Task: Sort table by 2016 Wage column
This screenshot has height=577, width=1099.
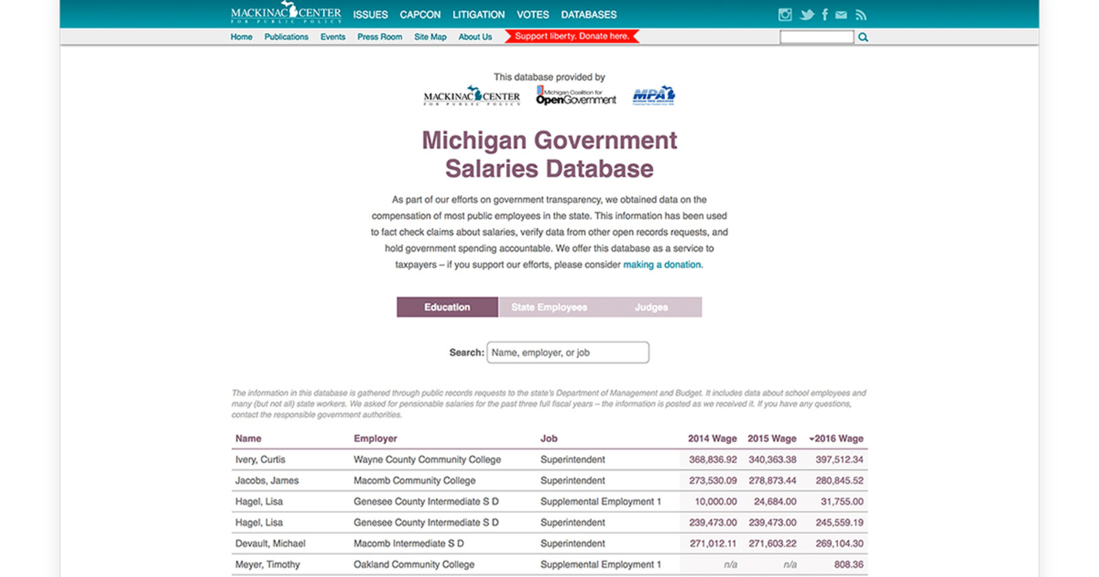Action: (x=837, y=438)
